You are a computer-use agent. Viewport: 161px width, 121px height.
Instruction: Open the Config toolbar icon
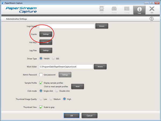click(127, 10)
